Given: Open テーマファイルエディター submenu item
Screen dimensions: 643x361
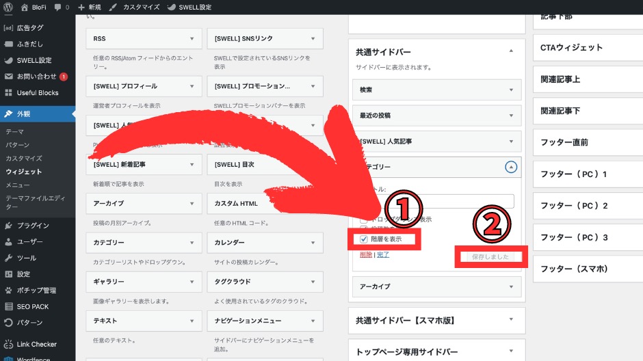Looking at the screenshot, I should (x=36, y=202).
